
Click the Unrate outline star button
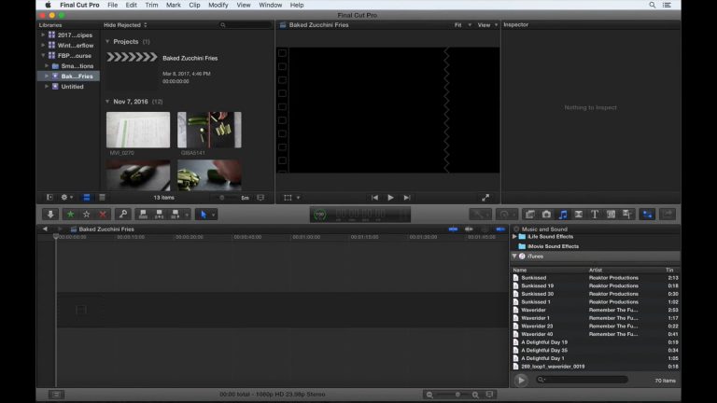click(87, 215)
